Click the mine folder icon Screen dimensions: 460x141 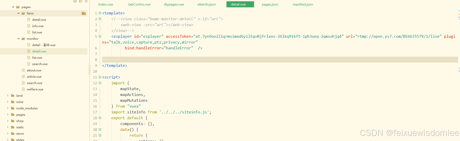13,102
